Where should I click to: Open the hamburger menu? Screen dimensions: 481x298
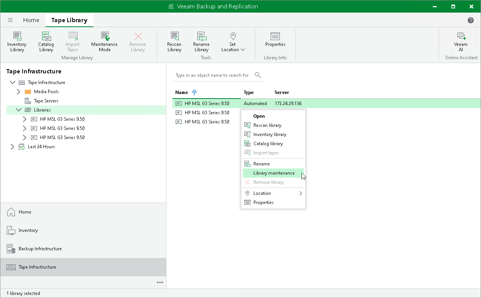click(10, 20)
